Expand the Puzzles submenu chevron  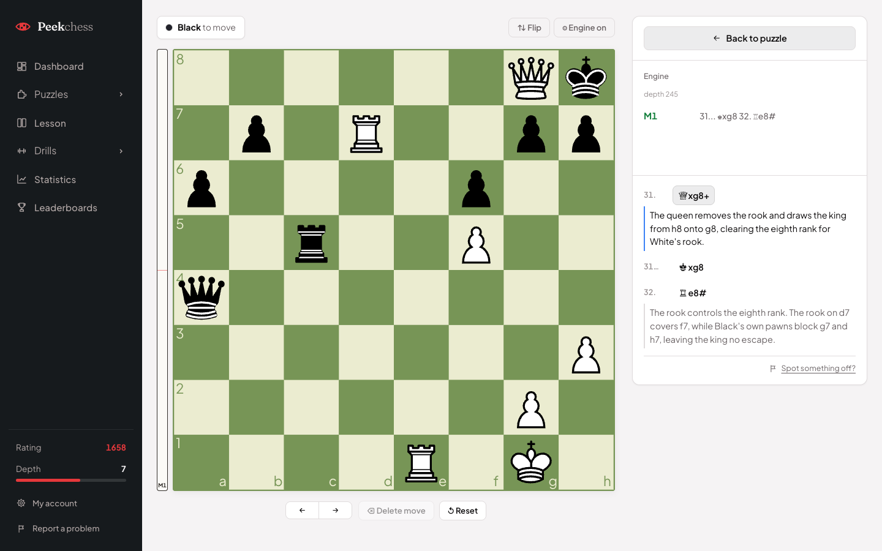coord(121,94)
